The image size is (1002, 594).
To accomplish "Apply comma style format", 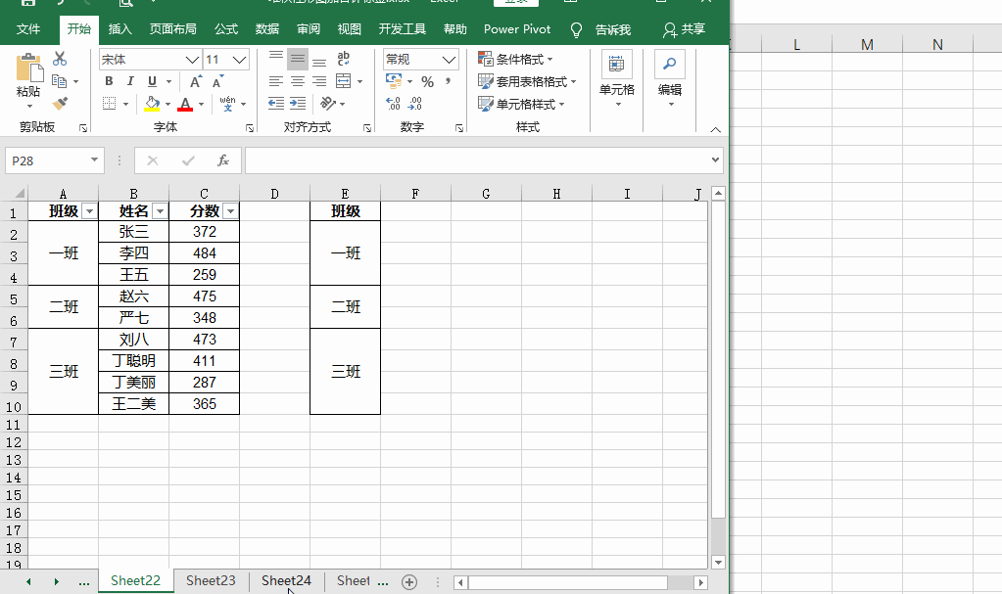I will [449, 81].
